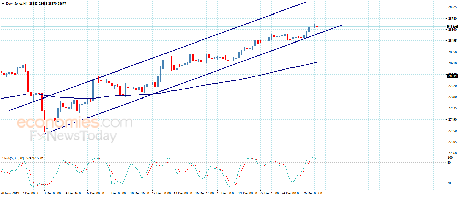
Task: Click the 16 Dec 16:00 time label
Action: point(205,193)
